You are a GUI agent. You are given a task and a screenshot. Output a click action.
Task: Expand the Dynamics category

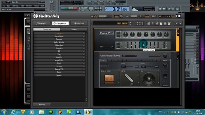tap(59, 48)
